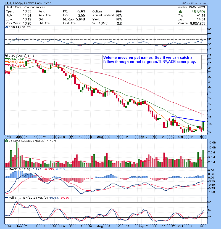Click the MACD(8,17,9) label
This screenshot has height=229, width=221.
coord(19,169)
